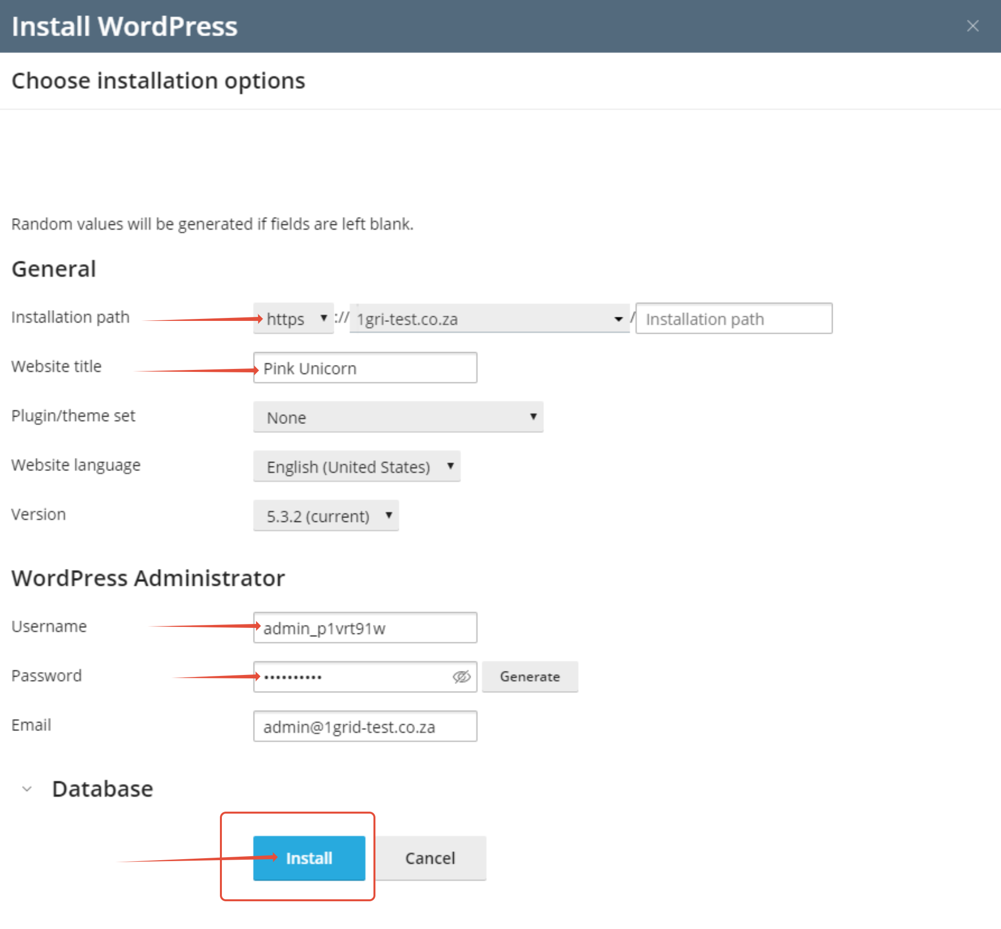Click the Generate password button
This screenshot has height=929, width=1001.
point(529,676)
